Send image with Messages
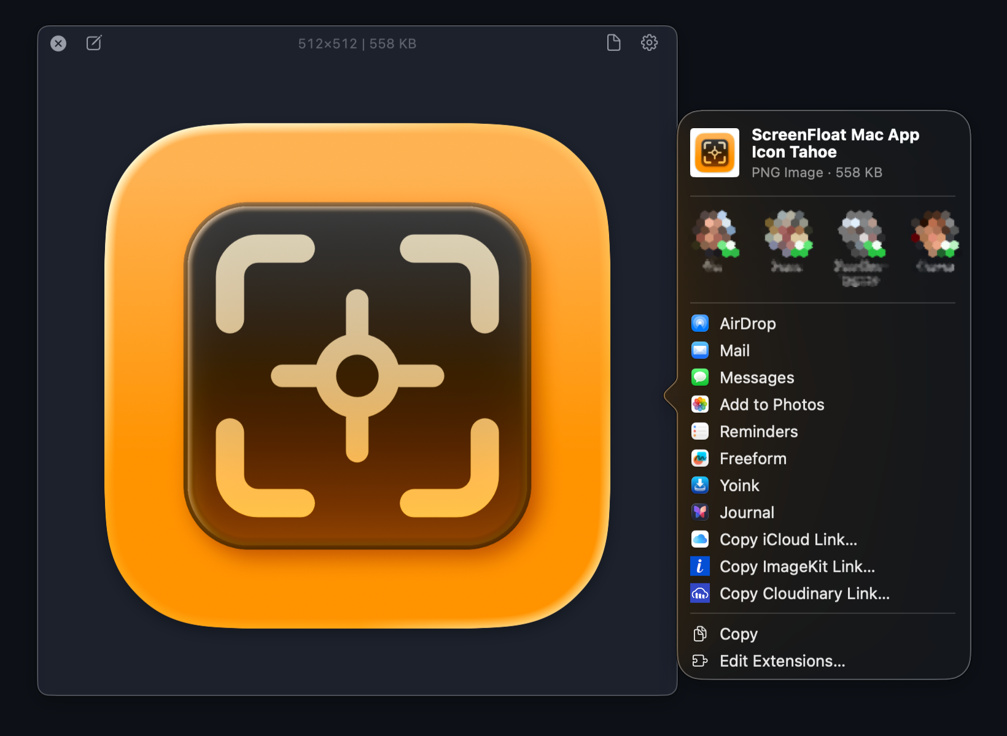Screen dimensions: 1007x736 756,377
